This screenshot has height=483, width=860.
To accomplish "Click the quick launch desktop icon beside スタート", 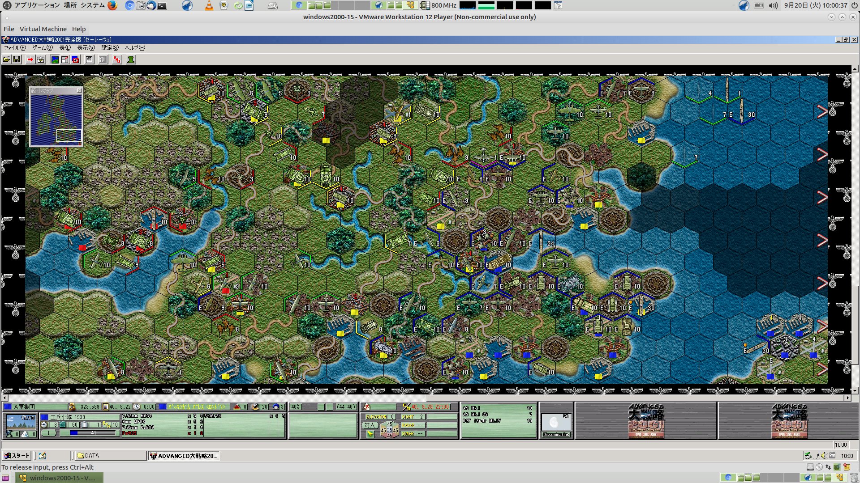I will point(43,456).
